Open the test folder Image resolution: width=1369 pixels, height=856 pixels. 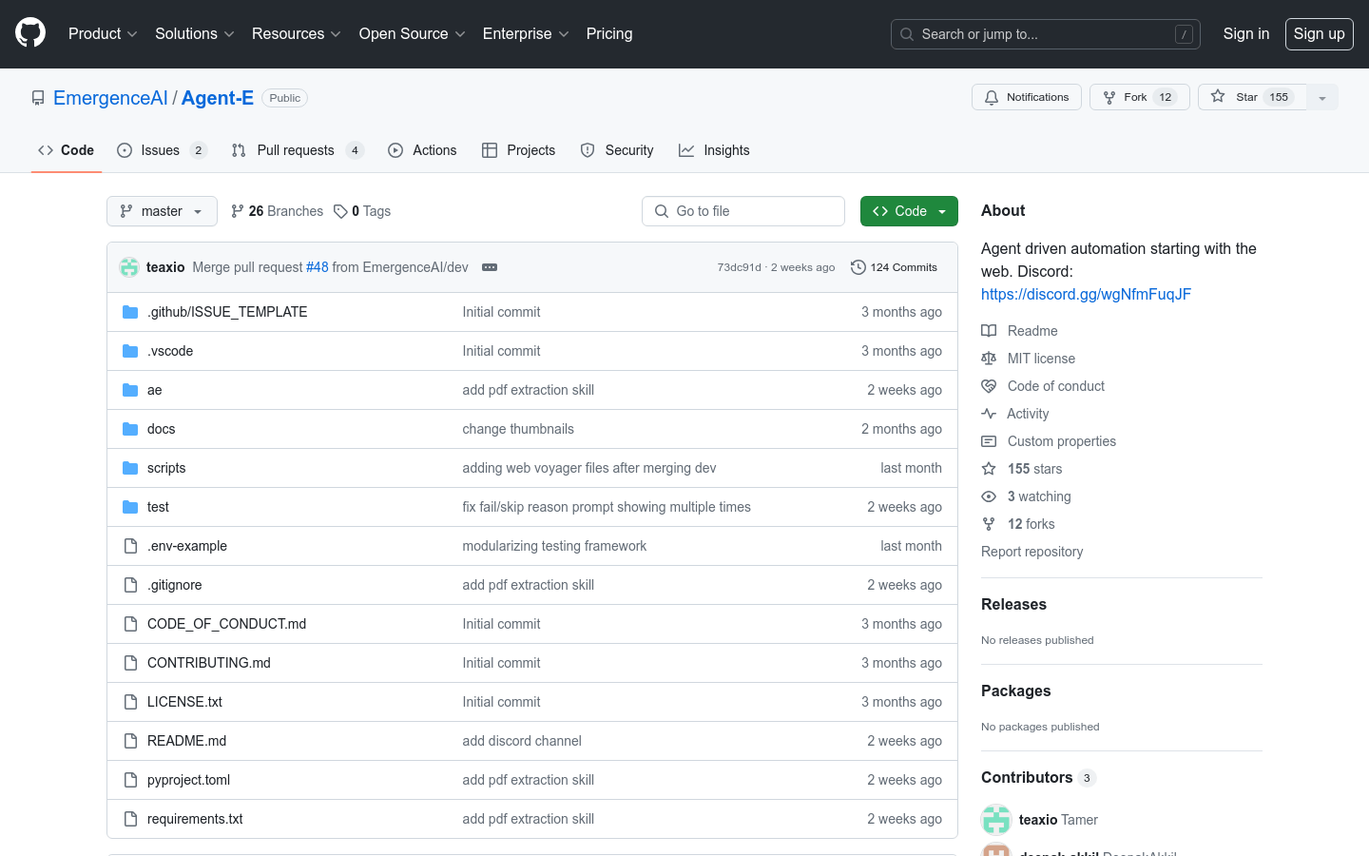(x=158, y=507)
